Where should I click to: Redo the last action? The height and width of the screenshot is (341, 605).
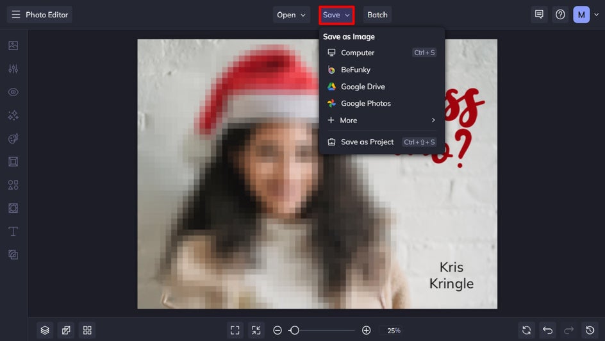pos(568,330)
